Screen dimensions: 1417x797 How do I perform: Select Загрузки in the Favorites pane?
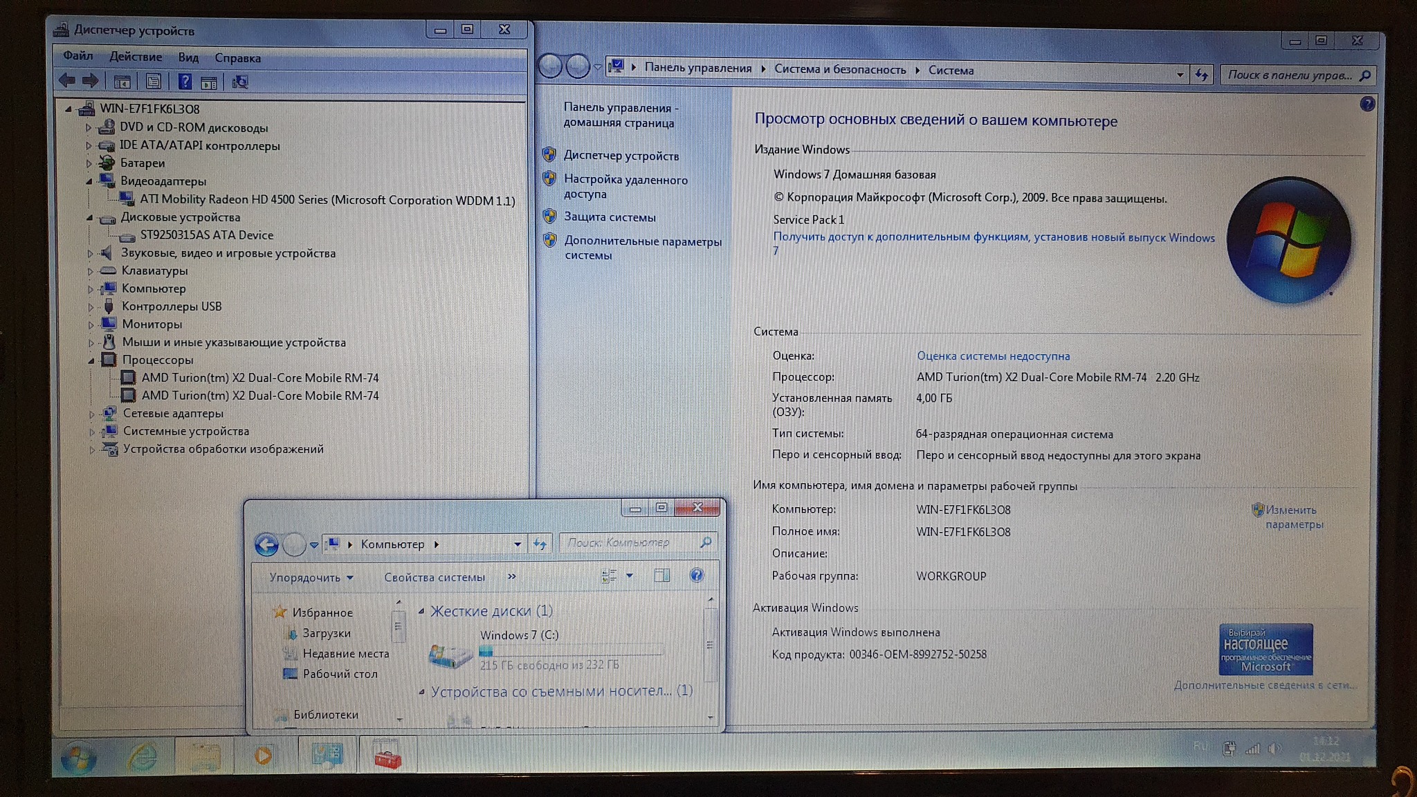(x=326, y=633)
